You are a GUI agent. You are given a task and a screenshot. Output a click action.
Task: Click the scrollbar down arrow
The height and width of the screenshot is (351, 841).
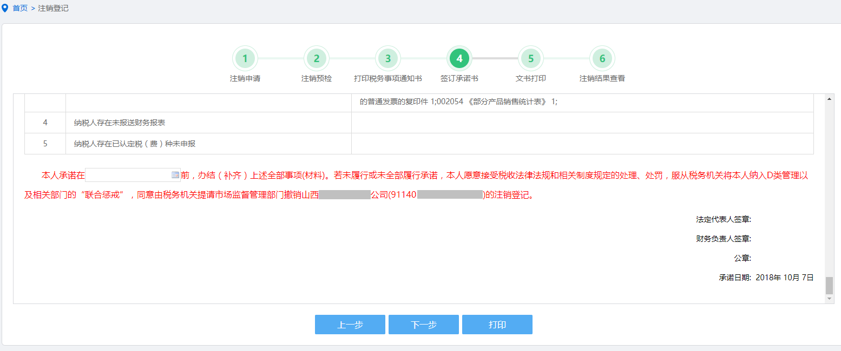pyautogui.click(x=829, y=299)
